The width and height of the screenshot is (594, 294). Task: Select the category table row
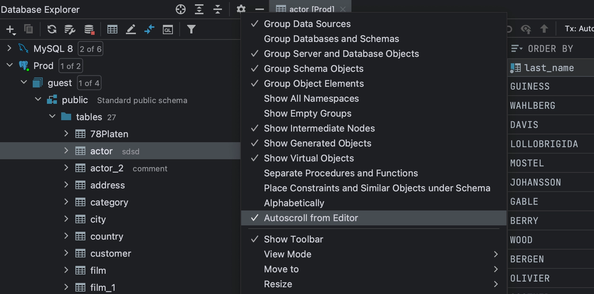[120, 202]
